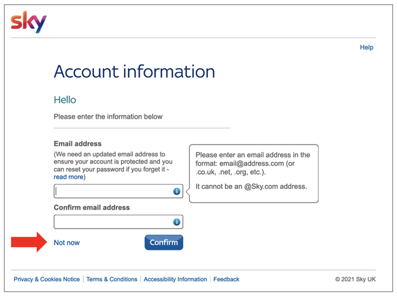Open the Help page
The height and width of the screenshot is (296, 397).
366,47
